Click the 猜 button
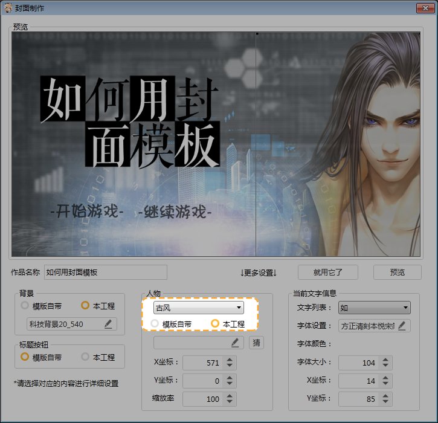Image resolution: width=438 pixels, height=423 pixels. pyautogui.click(x=256, y=343)
